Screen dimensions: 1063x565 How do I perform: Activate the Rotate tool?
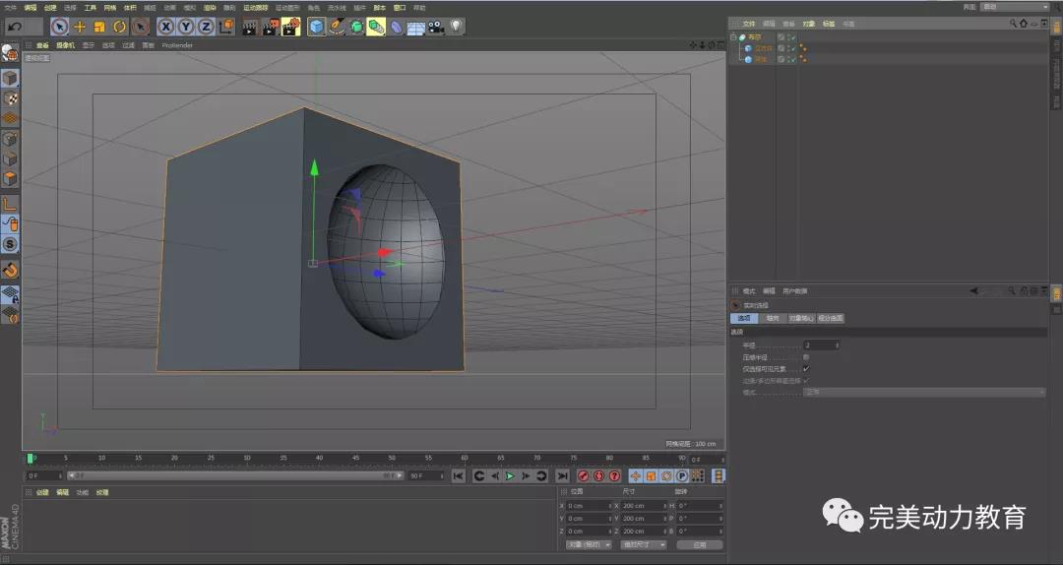[120, 27]
